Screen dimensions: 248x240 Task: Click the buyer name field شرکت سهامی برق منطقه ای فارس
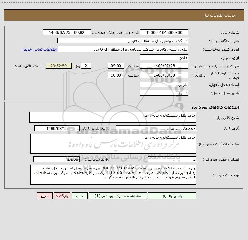point(123,41)
